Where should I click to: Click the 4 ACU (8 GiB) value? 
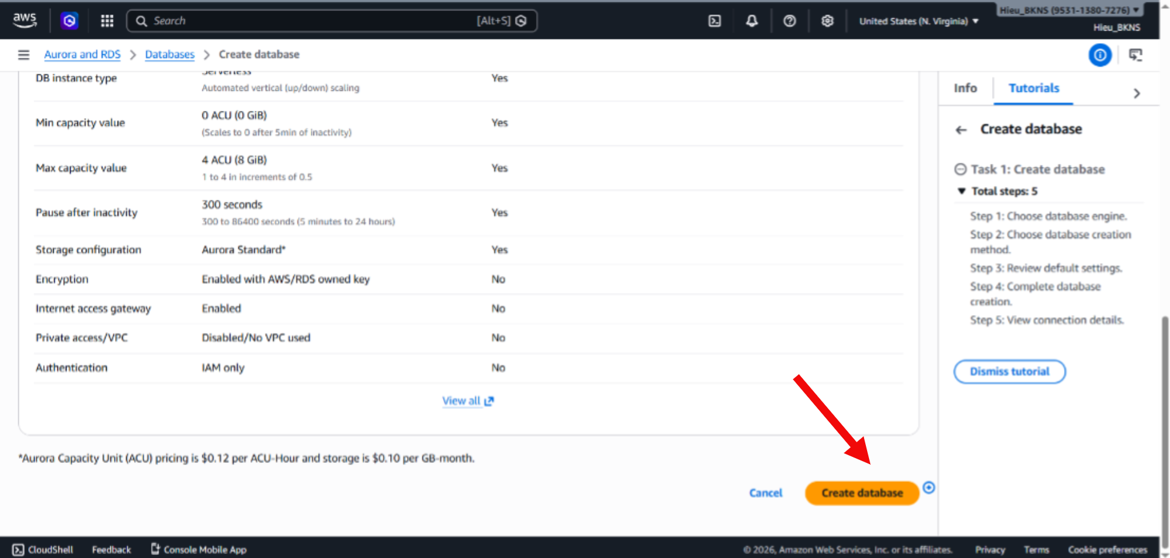click(234, 160)
